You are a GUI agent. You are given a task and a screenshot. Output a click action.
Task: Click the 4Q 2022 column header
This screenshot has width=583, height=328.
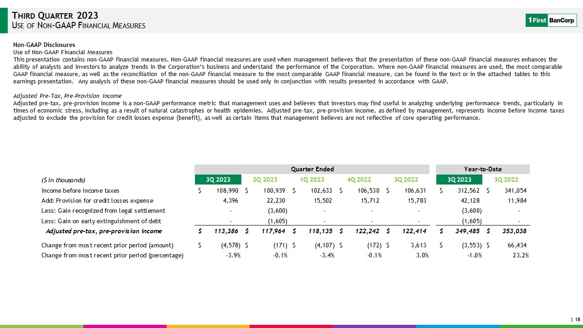point(359,179)
